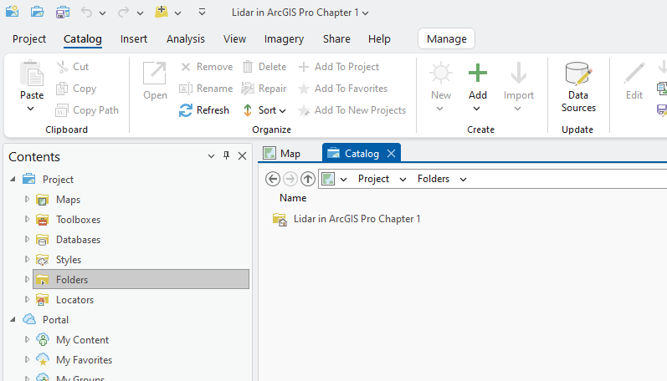Image resolution: width=667 pixels, height=381 pixels.
Task: Open the Help ribbon tab
Action: point(379,39)
